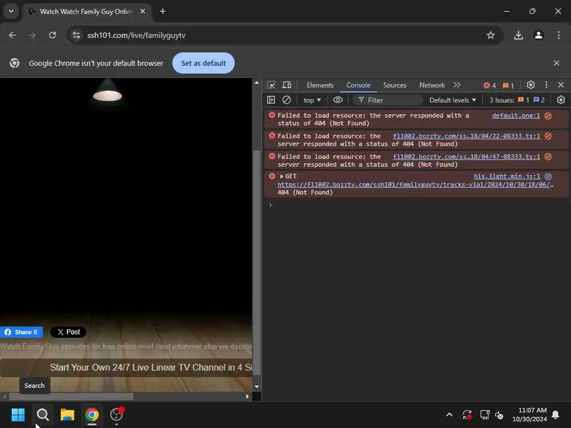The width and height of the screenshot is (571, 428).
Task: Open the fl1002.bozztv.com tracks URL link
Action: click(x=415, y=184)
